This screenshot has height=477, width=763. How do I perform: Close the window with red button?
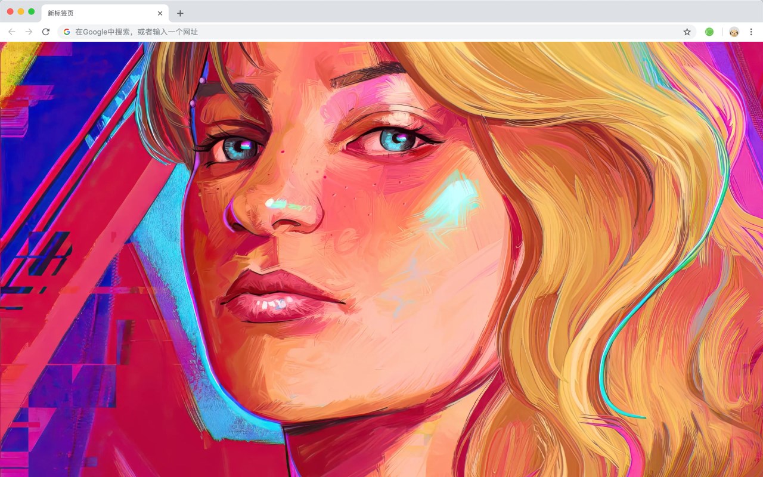(10, 11)
